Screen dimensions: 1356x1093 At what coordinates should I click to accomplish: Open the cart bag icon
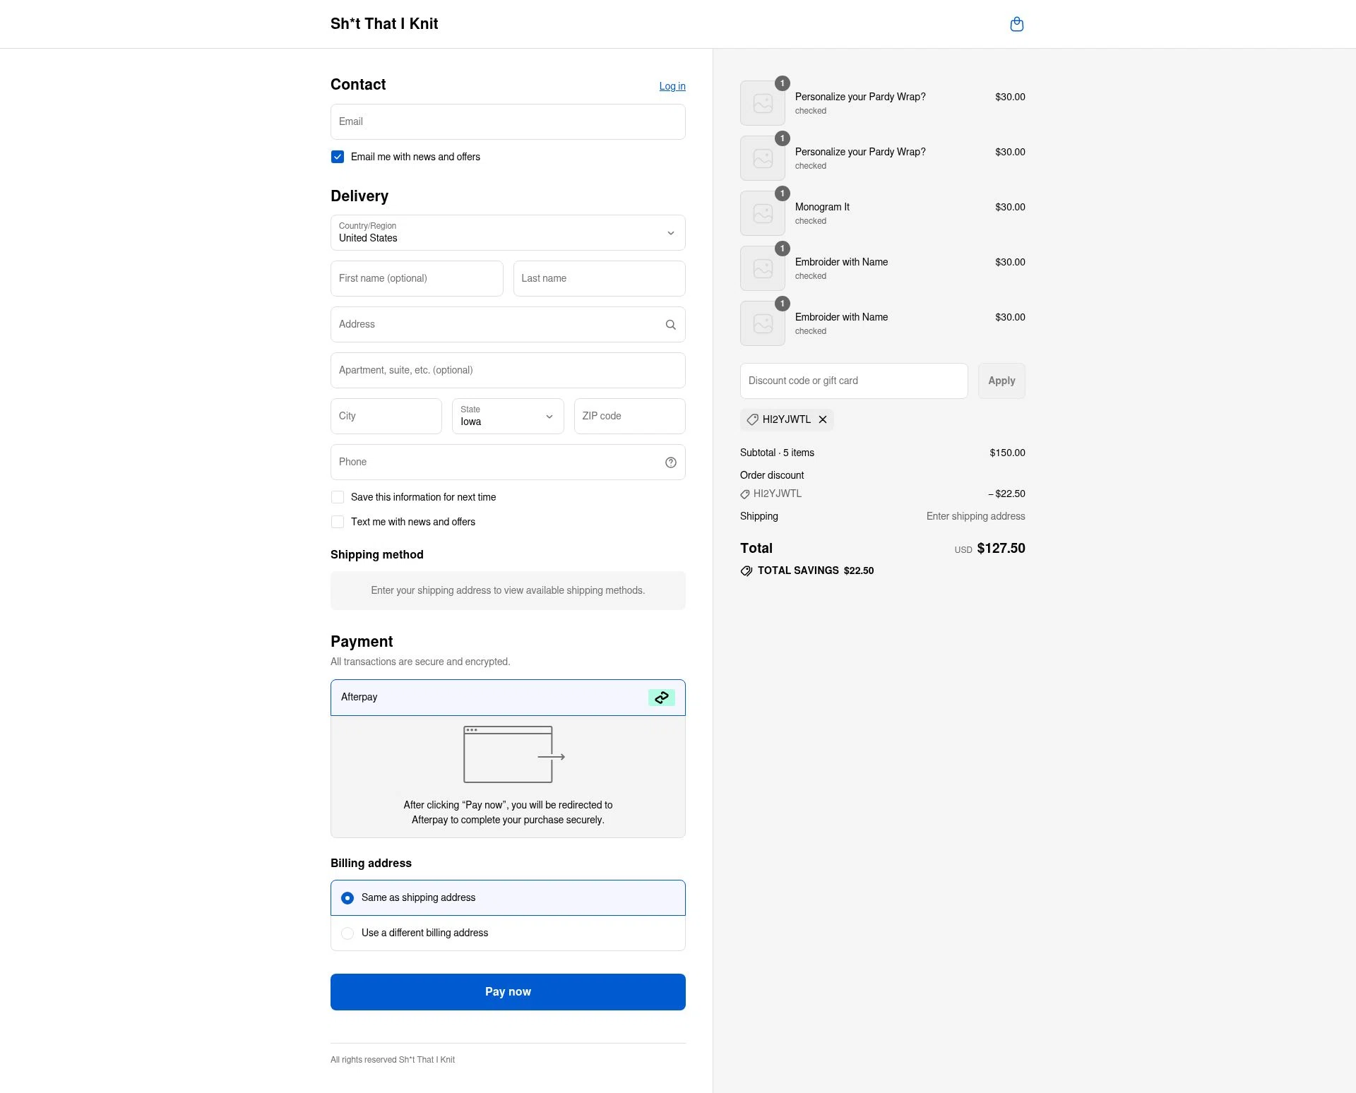[1017, 23]
